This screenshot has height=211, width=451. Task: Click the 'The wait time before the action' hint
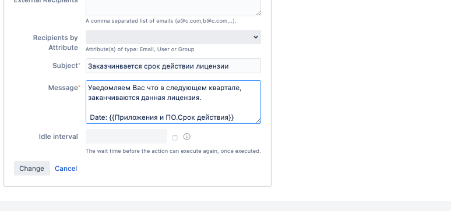coord(173,151)
